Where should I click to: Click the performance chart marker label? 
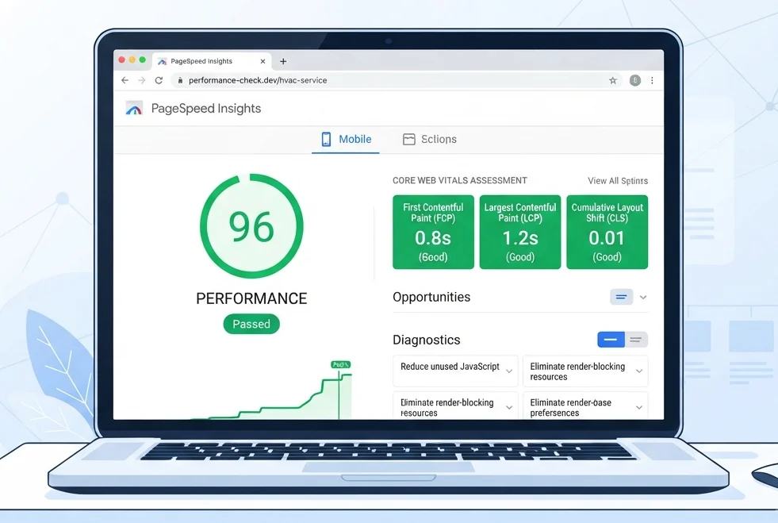click(x=340, y=364)
